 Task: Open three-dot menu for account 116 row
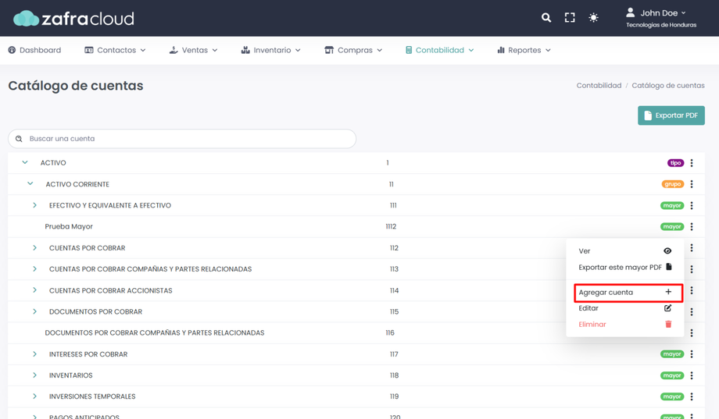[x=692, y=333]
